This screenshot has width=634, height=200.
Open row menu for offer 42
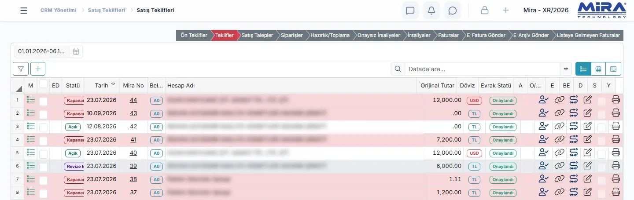[x=31, y=127]
